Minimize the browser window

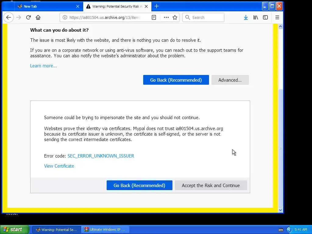click(265, 6)
